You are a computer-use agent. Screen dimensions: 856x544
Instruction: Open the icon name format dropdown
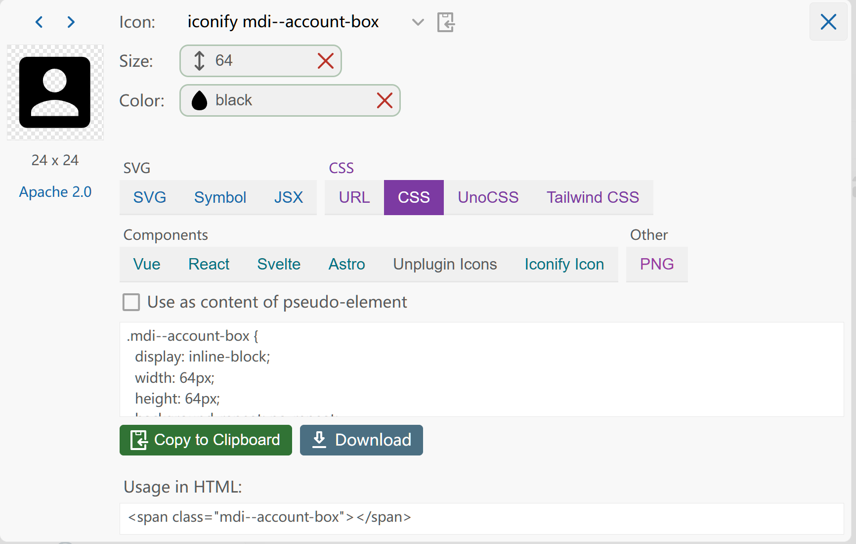pyautogui.click(x=418, y=22)
